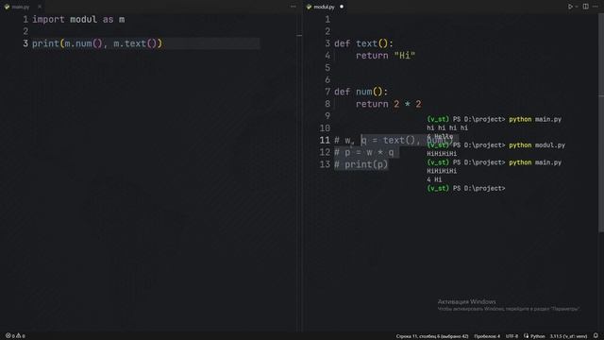The width and height of the screenshot is (604, 340).
Task: Choose the 3.11.5 interpreter in status bar
Action: [568, 336]
